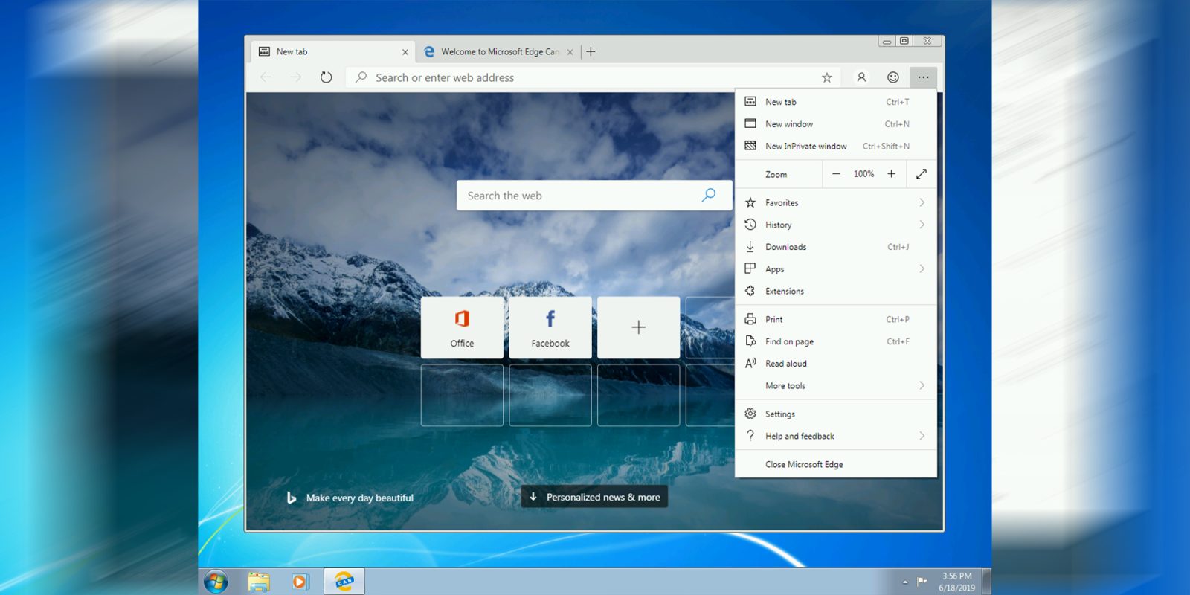Open the Facebook quick link tile

pos(550,327)
